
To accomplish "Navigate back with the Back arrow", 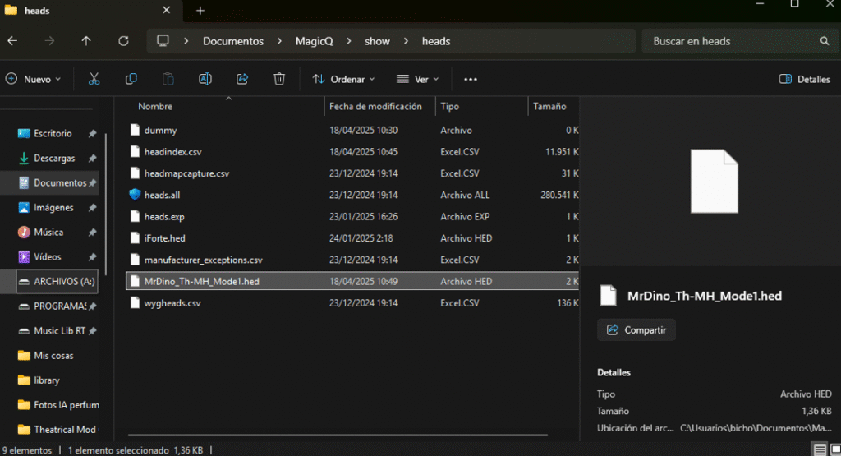I will click(x=12, y=41).
